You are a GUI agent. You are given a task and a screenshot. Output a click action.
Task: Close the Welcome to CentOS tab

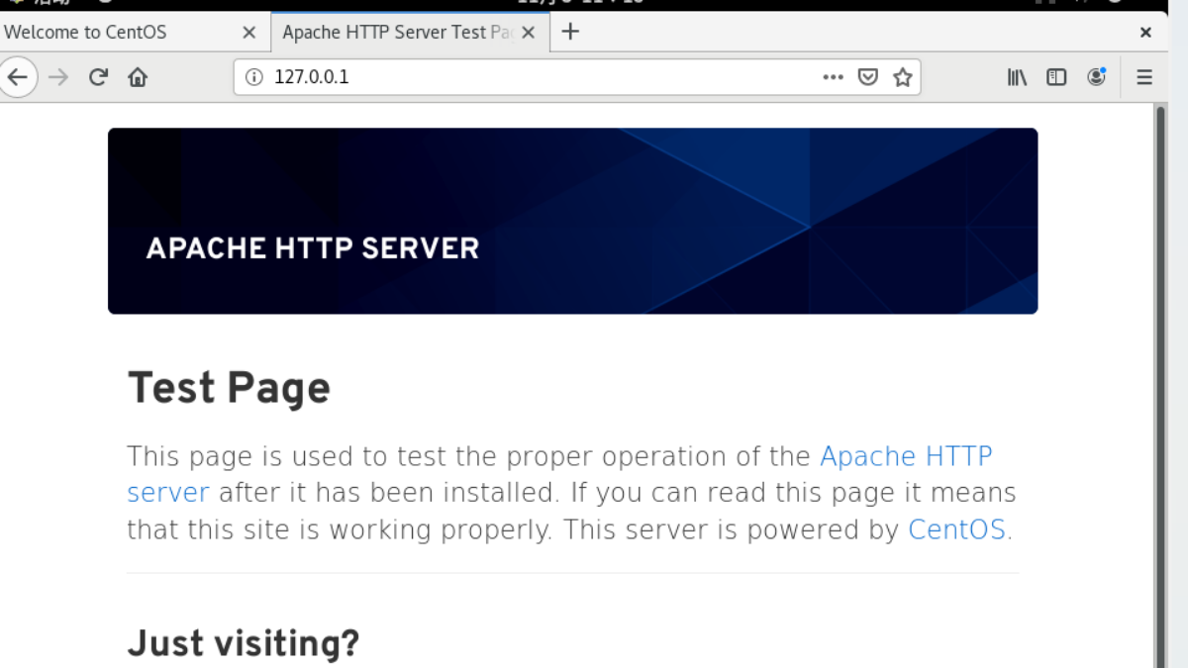pyautogui.click(x=249, y=33)
